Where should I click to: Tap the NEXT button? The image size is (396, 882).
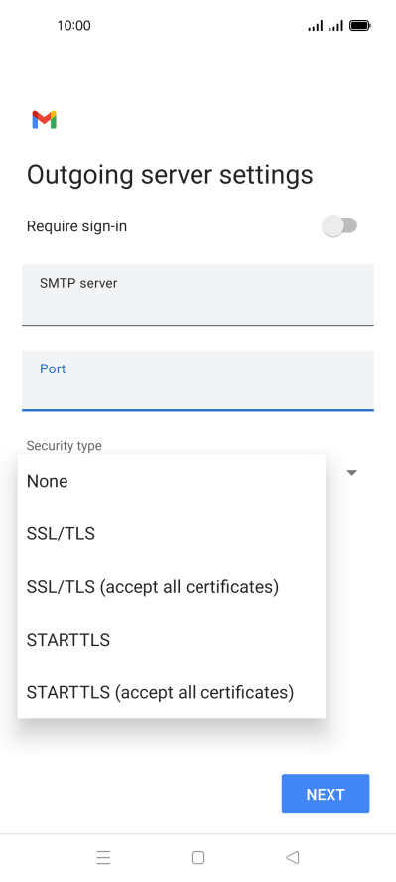point(326,794)
